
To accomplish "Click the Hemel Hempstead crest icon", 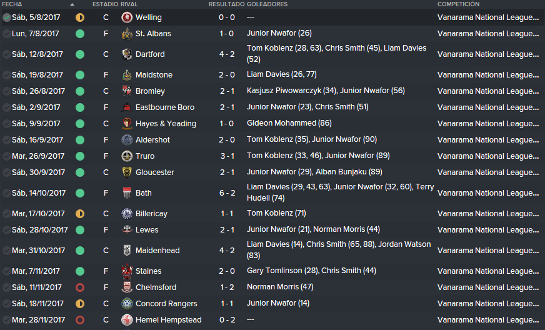I will (127, 320).
